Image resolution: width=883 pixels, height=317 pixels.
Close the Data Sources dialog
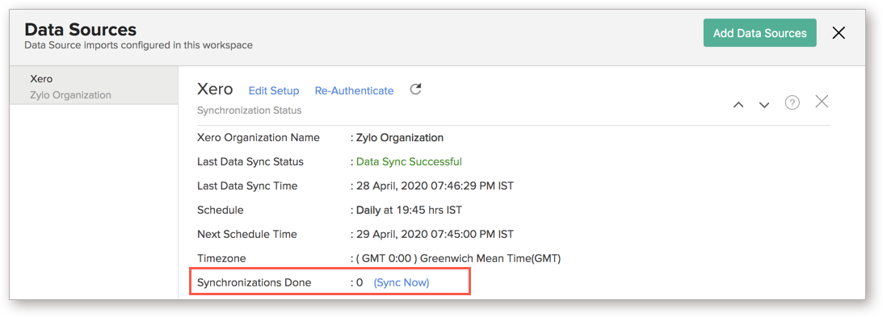tap(839, 33)
